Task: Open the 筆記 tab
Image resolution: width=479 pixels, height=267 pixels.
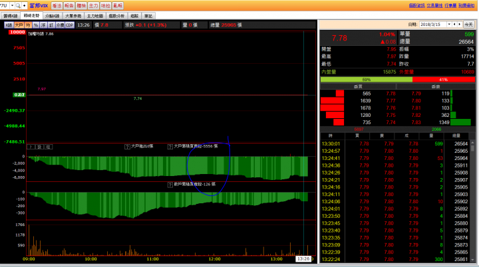Action: click(148, 16)
